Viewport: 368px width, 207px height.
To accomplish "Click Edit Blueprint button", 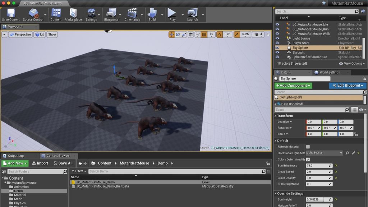I will coord(348,86).
